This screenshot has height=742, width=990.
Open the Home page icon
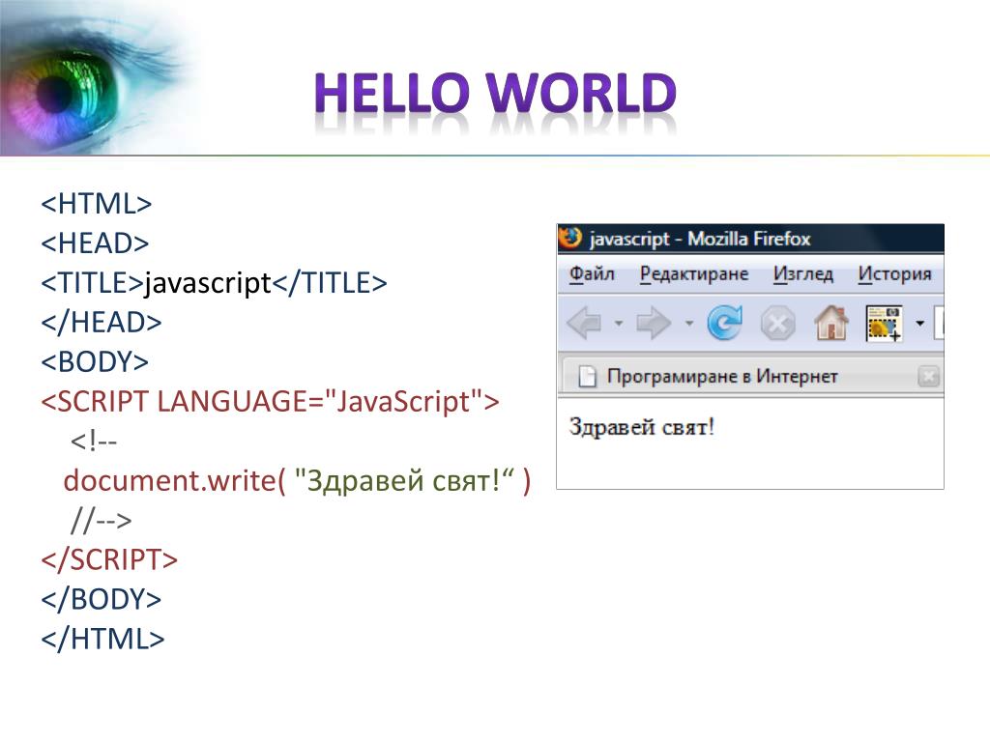[x=831, y=323]
